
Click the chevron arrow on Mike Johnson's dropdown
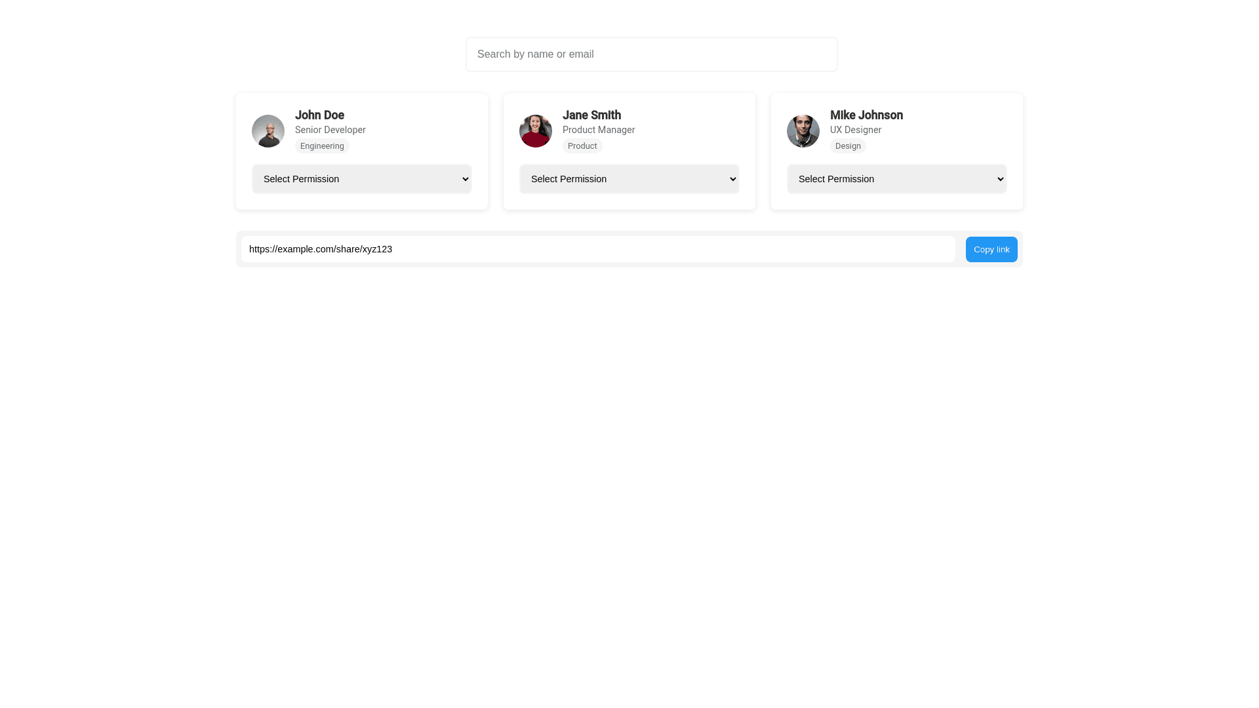click(x=1000, y=179)
